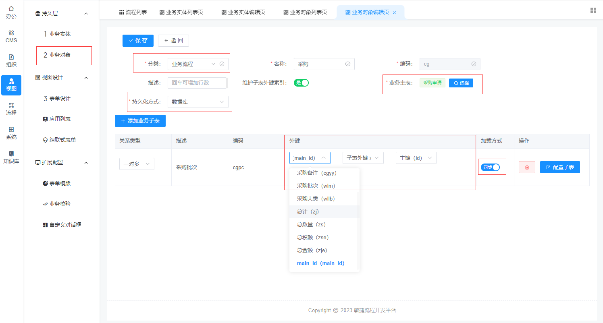Switch to the 流程列表 tab
The height and width of the screenshot is (323, 603).
[133, 12]
